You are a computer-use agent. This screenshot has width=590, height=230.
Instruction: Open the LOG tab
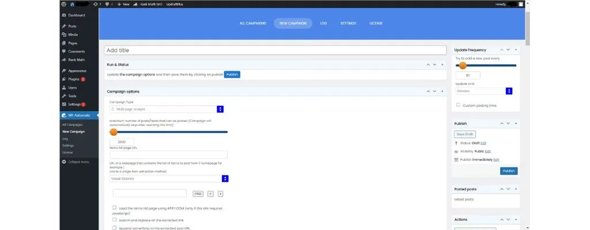tap(324, 24)
